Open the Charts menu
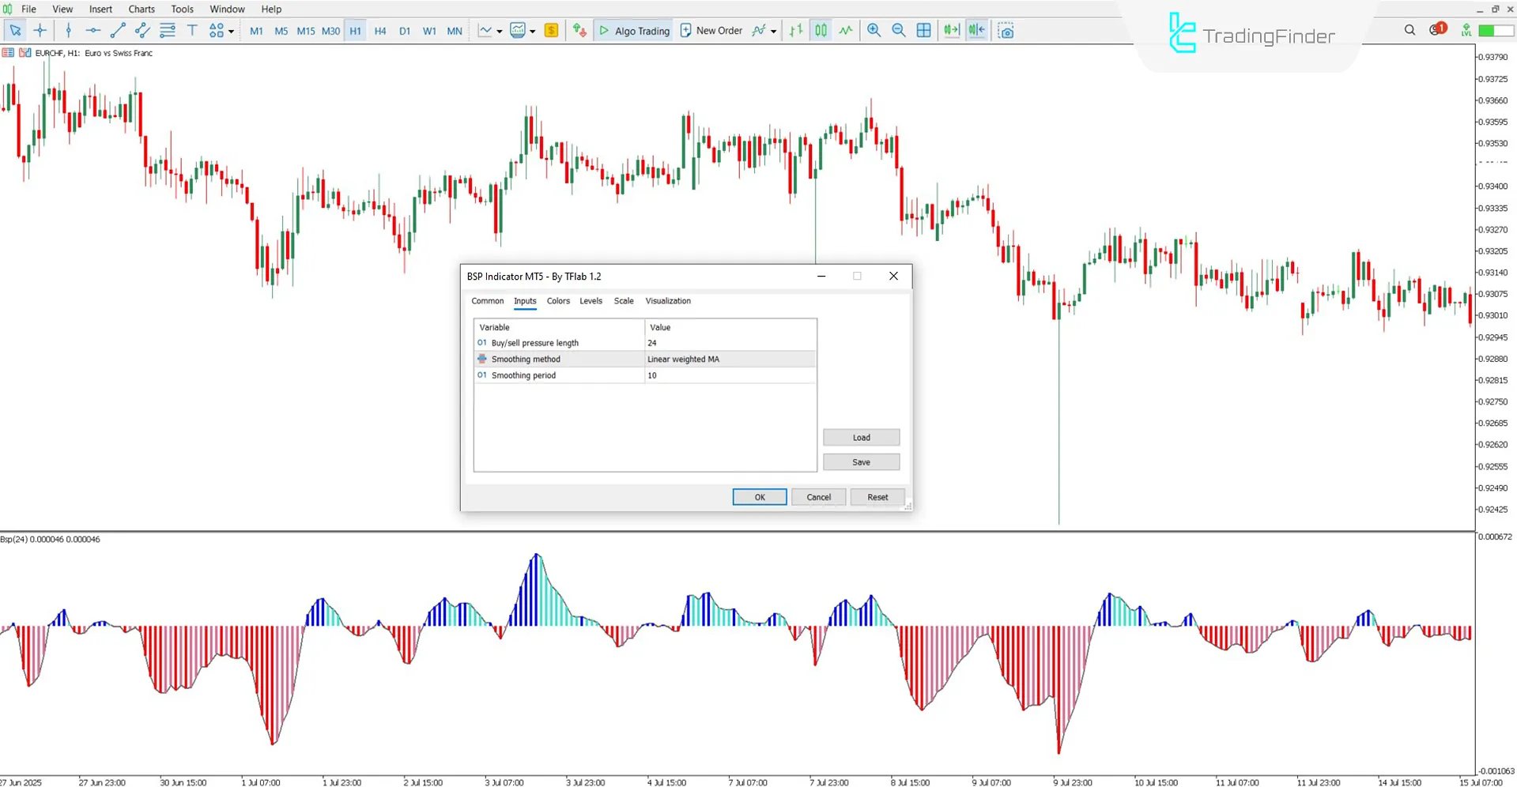Viewport: 1517px width, 787px height. 141,9
